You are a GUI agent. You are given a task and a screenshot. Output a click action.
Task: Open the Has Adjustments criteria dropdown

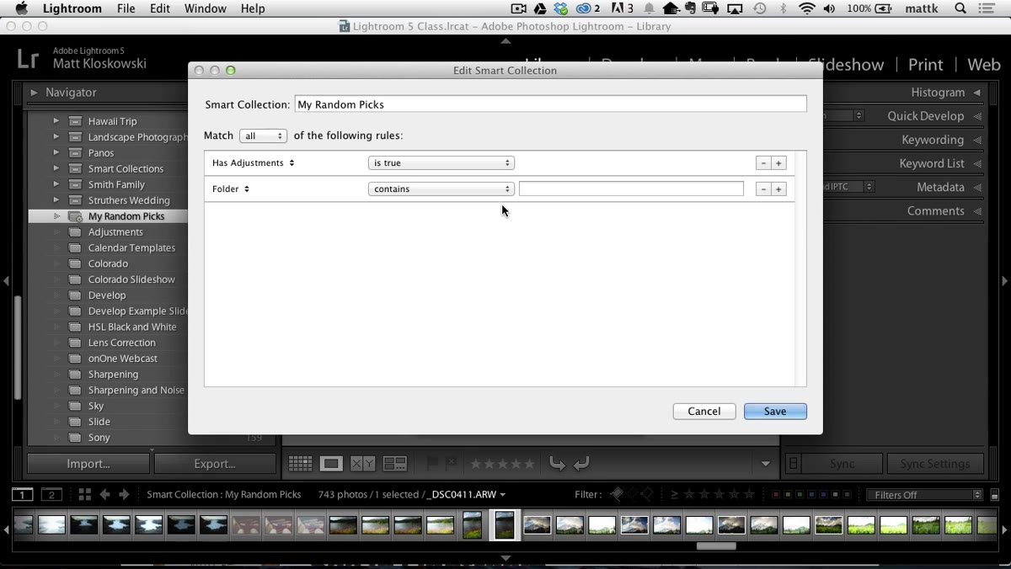253,163
